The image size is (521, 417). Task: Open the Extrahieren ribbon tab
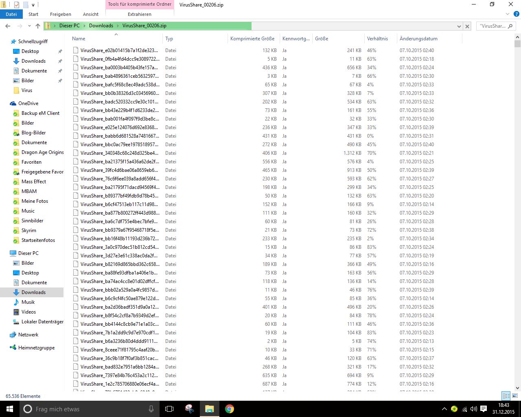click(140, 14)
